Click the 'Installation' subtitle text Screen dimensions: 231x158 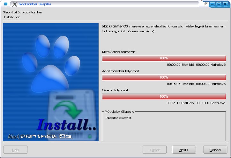12,17
